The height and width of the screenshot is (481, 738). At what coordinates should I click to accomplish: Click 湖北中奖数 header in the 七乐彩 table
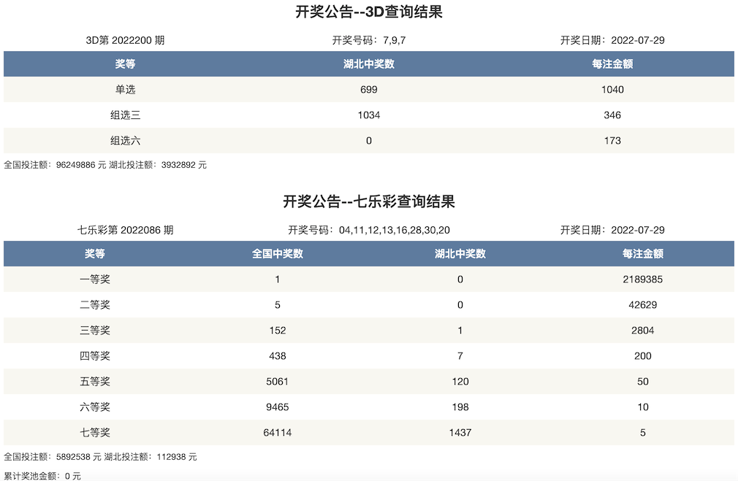460,254
